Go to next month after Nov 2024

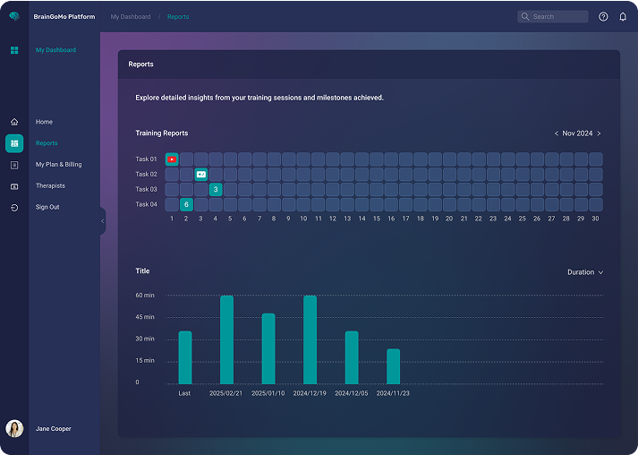click(x=599, y=133)
